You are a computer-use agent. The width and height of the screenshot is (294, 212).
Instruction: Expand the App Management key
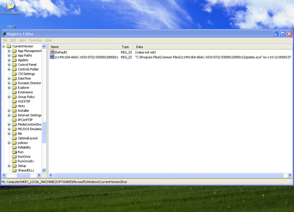(9, 51)
